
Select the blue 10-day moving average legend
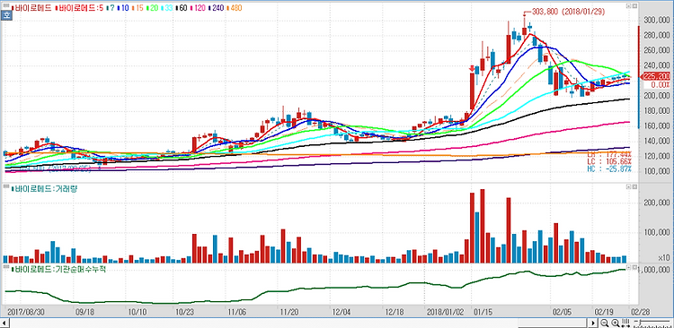(123, 8)
